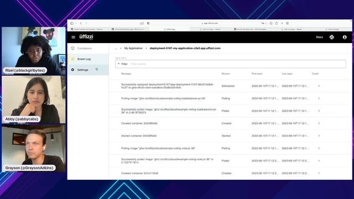
Task: Open the Slack community icon
Action: coord(331,37)
